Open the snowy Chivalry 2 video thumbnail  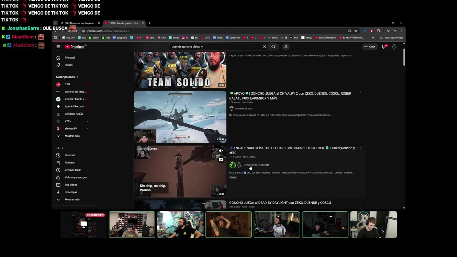point(180,117)
